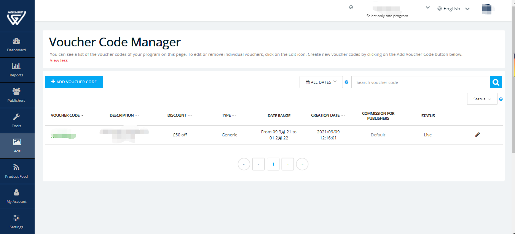This screenshot has height=234, width=515.
Task: Open the My Account section
Action: (x=17, y=196)
